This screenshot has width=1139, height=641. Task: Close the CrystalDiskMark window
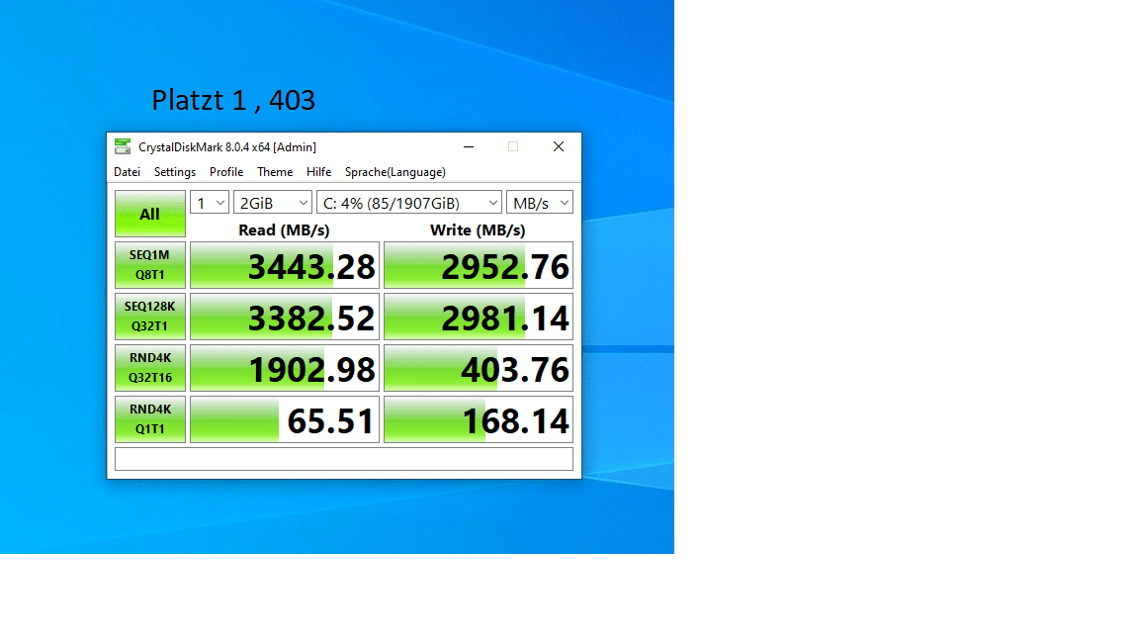tap(559, 146)
